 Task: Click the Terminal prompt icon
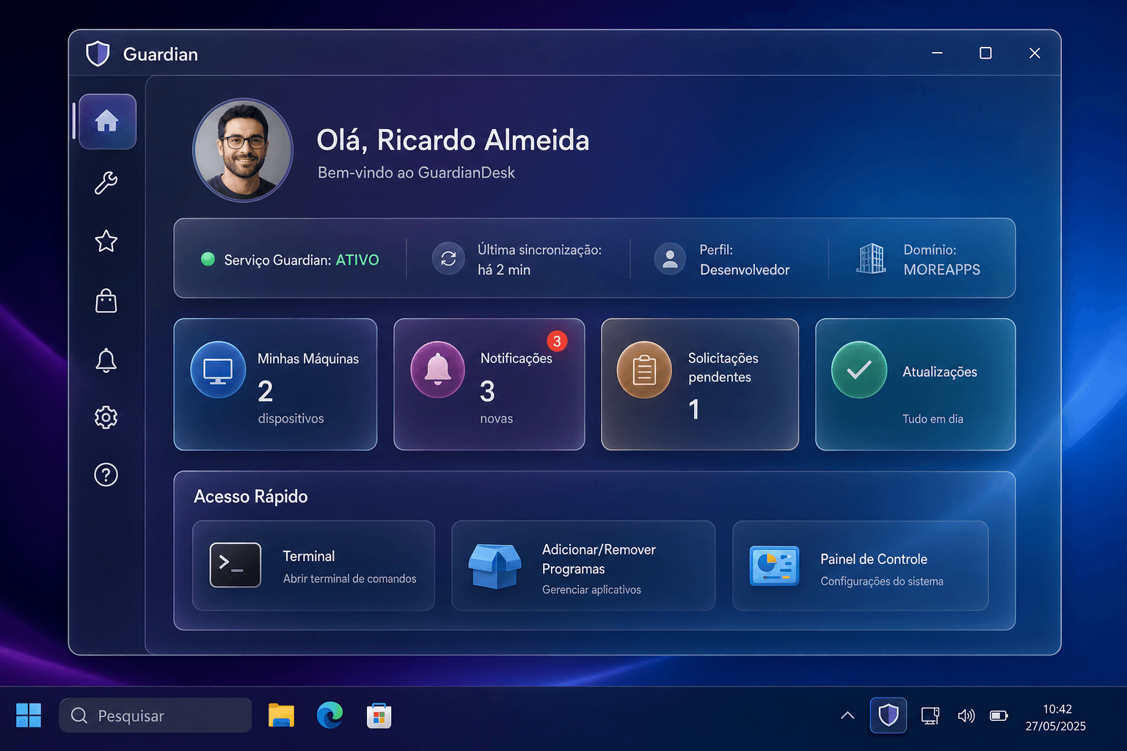(236, 565)
